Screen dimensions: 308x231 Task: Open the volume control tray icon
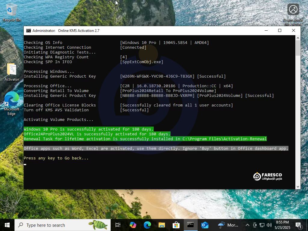pyautogui.click(x=269, y=225)
